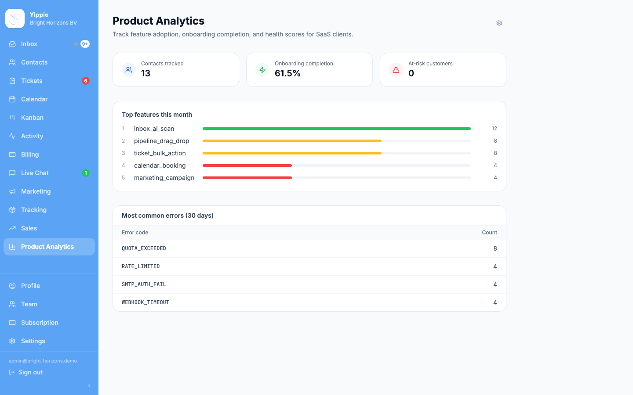
Task: Click the Contacts tracked value 13
Action: [146, 73]
